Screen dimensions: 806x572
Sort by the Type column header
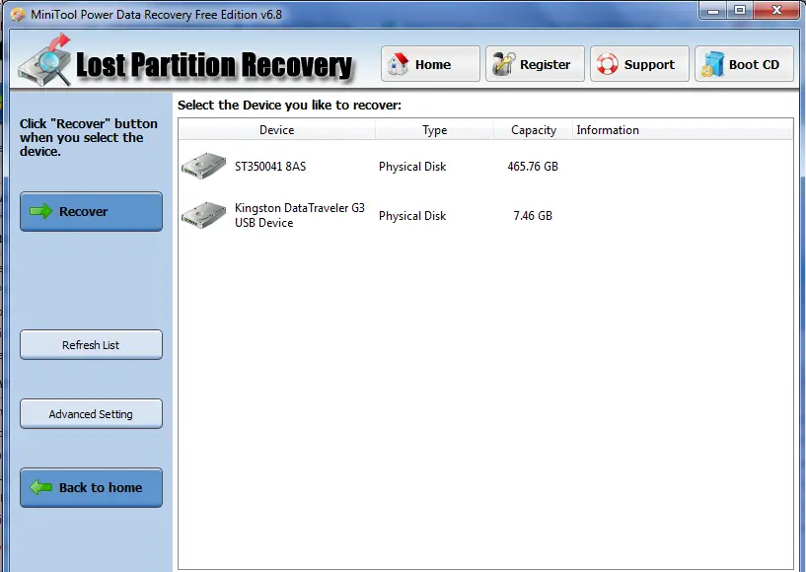[x=434, y=130]
